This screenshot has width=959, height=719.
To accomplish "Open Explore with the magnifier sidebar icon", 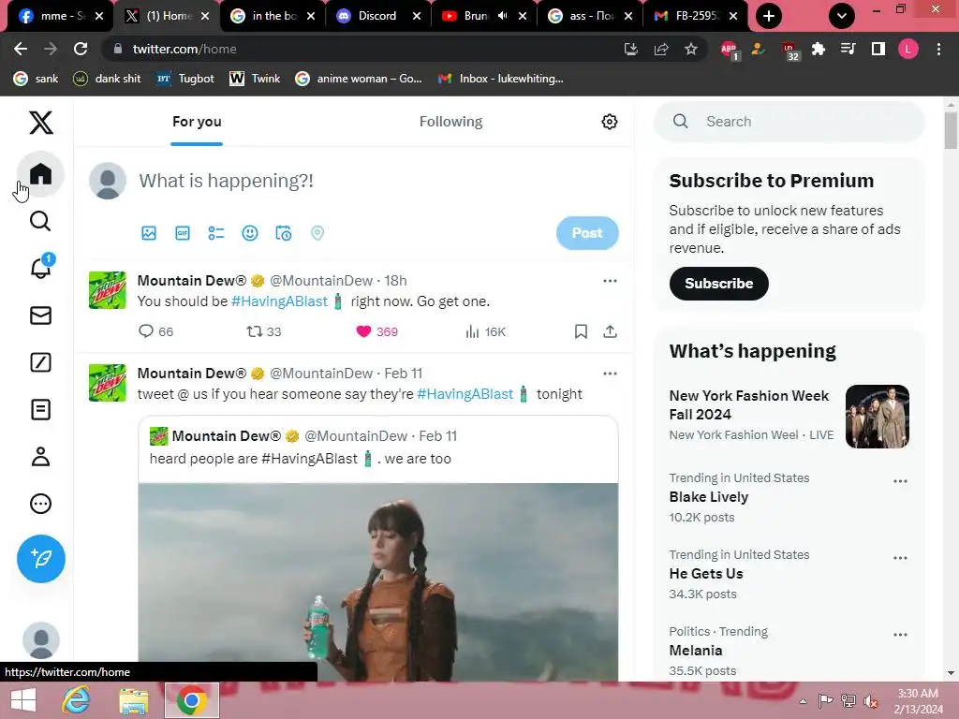I will [40, 221].
